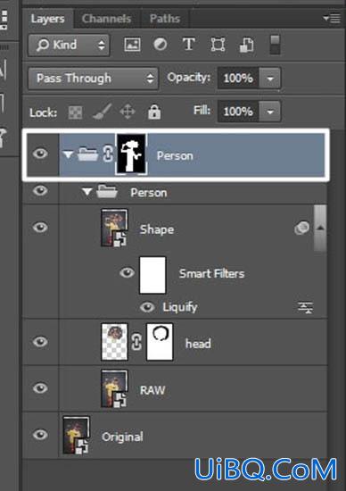Filter for type layers icon

(189, 44)
